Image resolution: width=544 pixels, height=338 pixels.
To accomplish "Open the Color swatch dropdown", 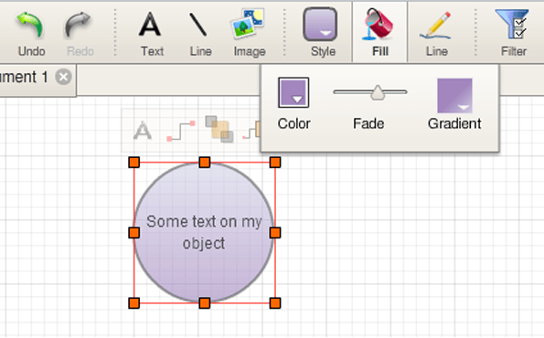I will pos(293,92).
